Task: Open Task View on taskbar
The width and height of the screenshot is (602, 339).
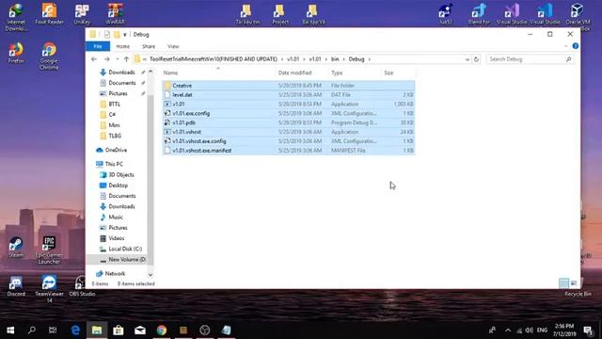Action: (x=53, y=331)
